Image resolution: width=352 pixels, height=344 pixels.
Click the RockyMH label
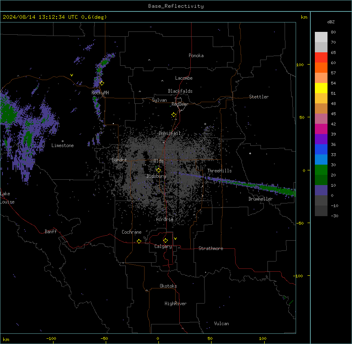[x=100, y=92]
